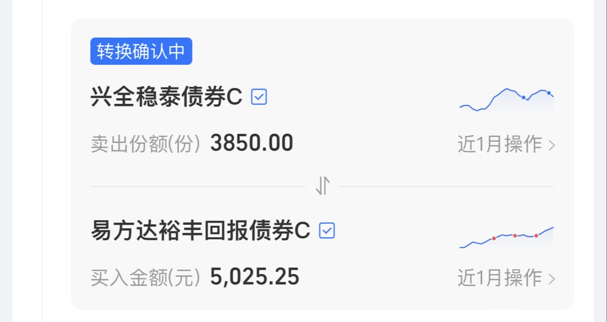
Task: Open the 易方达裕丰回报债券C fund name
Action: 200,230
